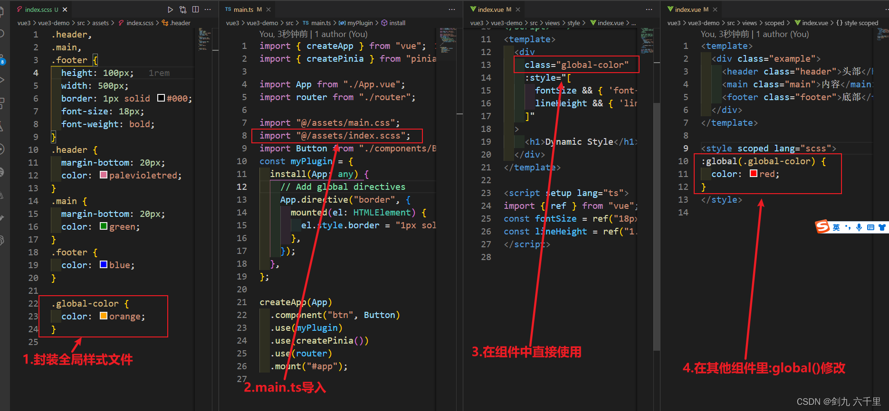Toggle the 英 English/Chinese input mode

[836, 227]
